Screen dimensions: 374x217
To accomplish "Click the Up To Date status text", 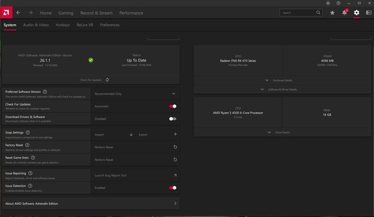I will 136,60.
